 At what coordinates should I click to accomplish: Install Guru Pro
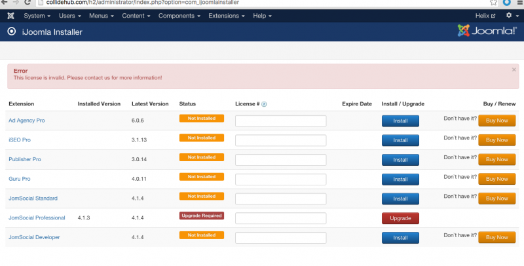pyautogui.click(x=400, y=180)
